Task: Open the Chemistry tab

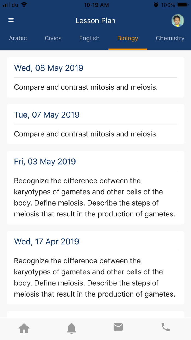Action: coord(170,38)
